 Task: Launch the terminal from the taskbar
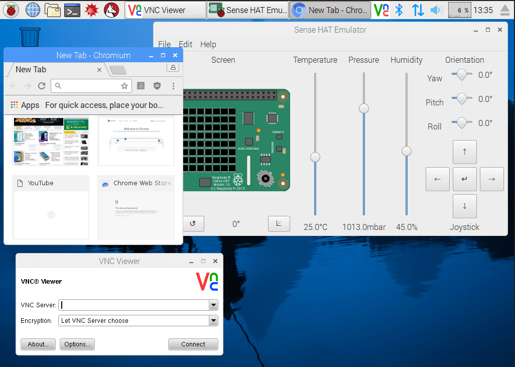73,10
